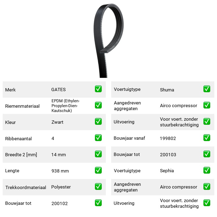Click the checkmark next to 14 mm width
Viewport: 217px width, 217px height.
tap(98, 154)
